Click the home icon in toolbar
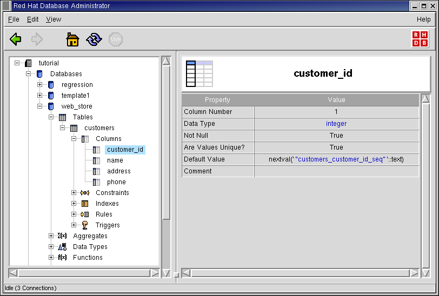This screenshot has height=296, width=439. (72, 39)
